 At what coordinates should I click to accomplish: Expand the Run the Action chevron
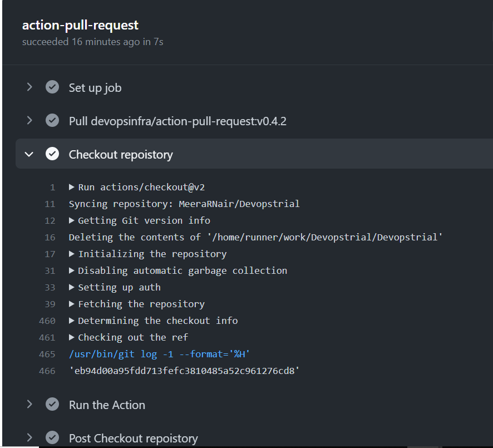29,405
